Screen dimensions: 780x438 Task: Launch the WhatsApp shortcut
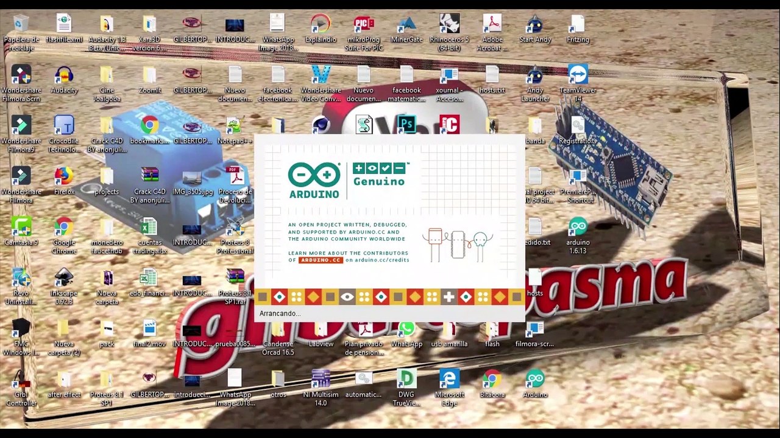pos(406,335)
